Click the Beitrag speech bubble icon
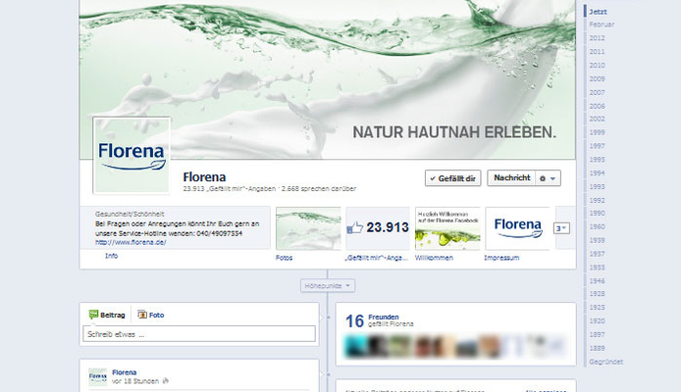 click(93, 315)
